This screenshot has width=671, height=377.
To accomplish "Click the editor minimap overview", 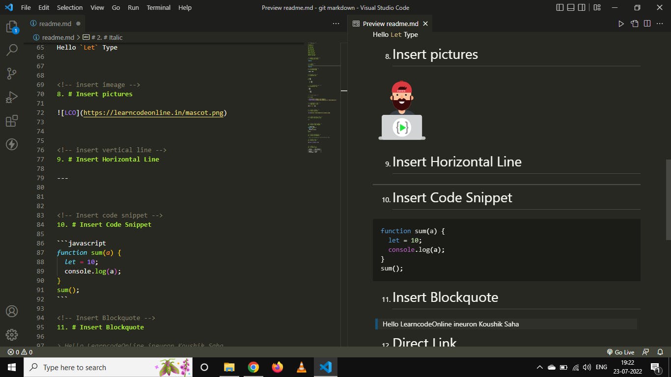I will 323,98.
